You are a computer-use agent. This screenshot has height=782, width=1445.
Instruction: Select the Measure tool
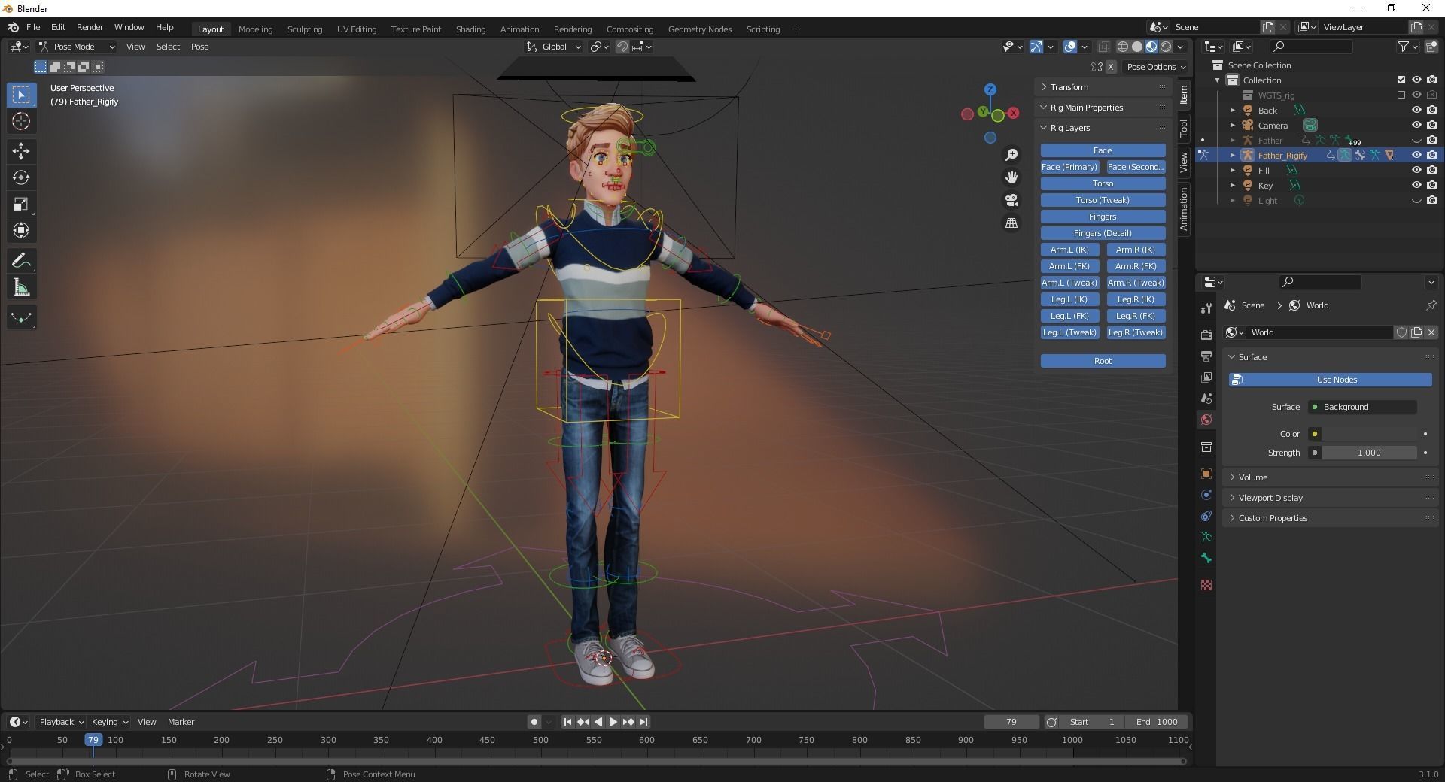(21, 287)
